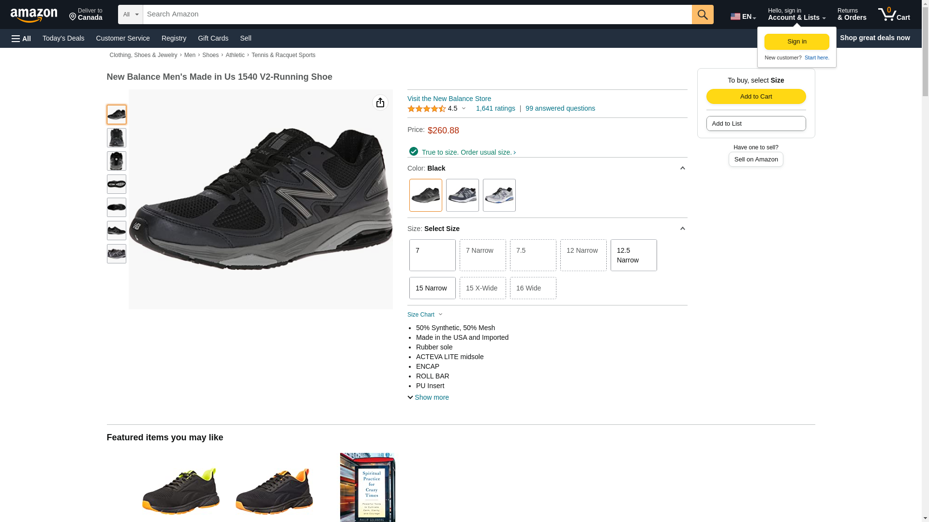This screenshot has height=522, width=929.
Task: Click the Amazon logo
Action: [x=34, y=15]
